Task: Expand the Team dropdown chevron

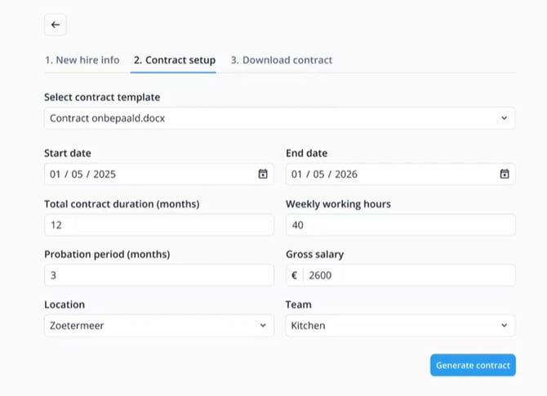Action: pos(504,326)
